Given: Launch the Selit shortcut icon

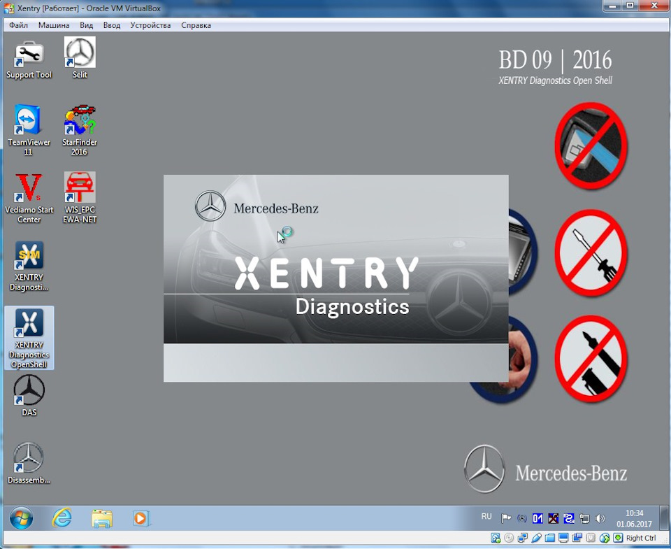Looking at the screenshot, I should pos(80,58).
